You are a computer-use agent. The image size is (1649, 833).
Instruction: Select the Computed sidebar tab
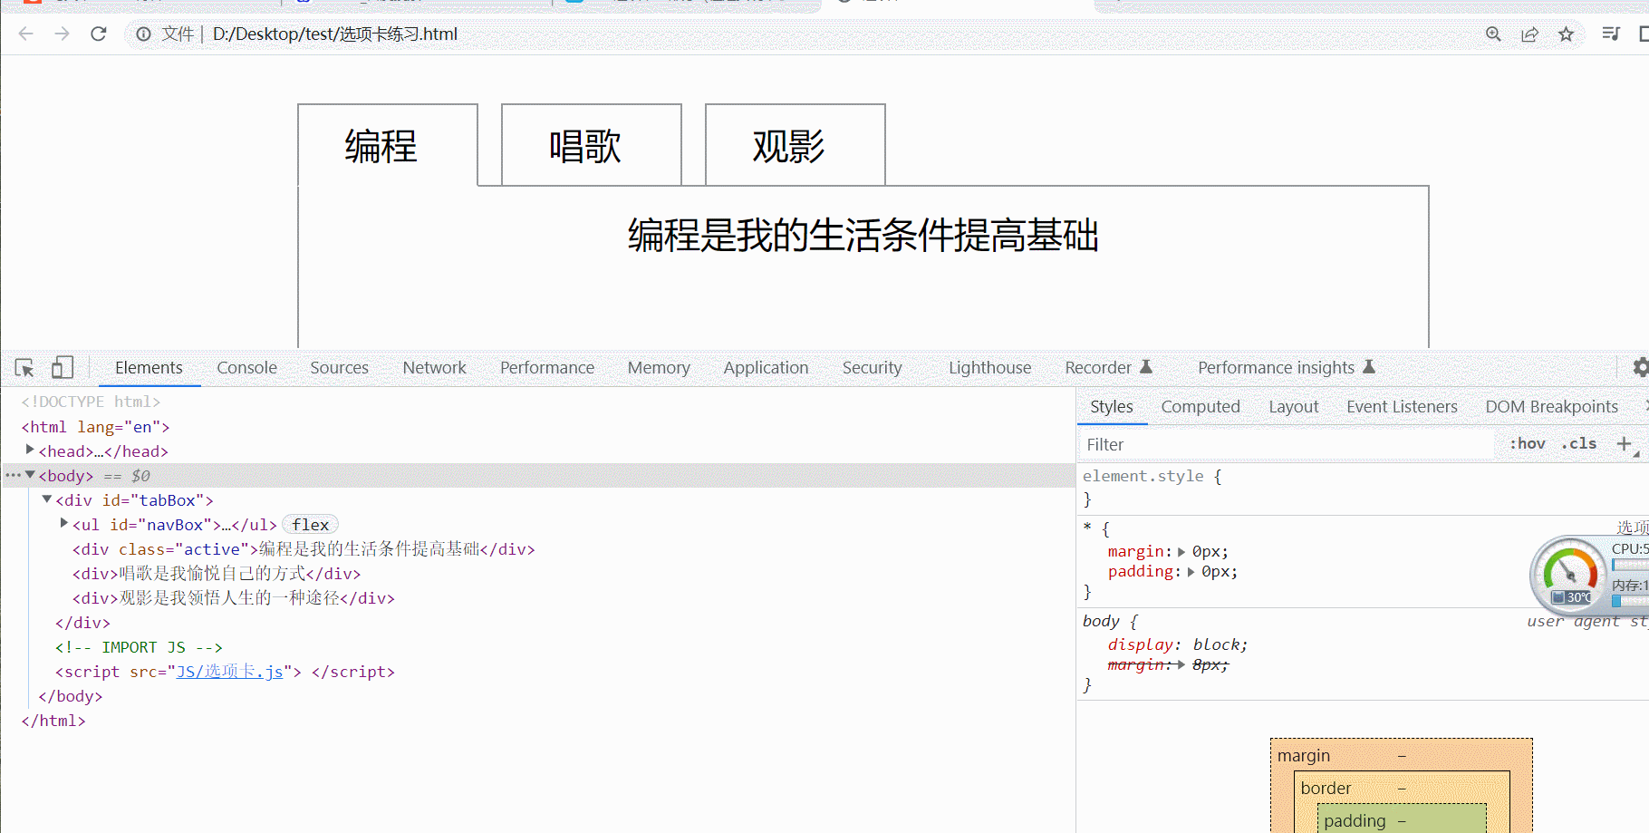(x=1201, y=407)
